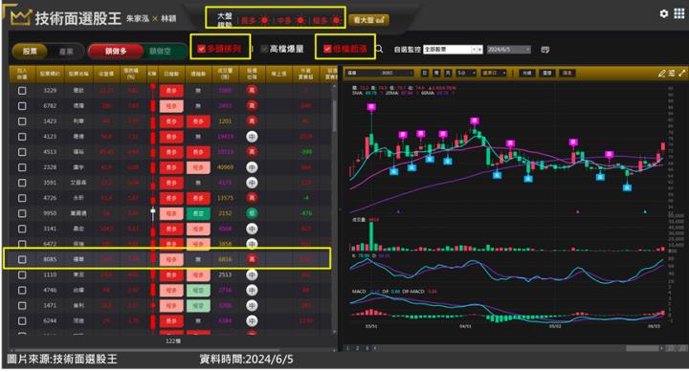Viewport: 689px width, 372px height.
Task: Switch chart to monthly 月 period
Action: (448, 73)
